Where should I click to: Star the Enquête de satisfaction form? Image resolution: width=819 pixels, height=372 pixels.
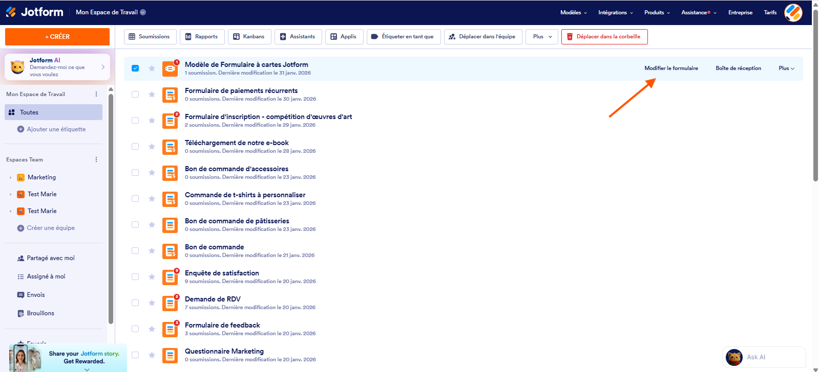pyautogui.click(x=152, y=276)
